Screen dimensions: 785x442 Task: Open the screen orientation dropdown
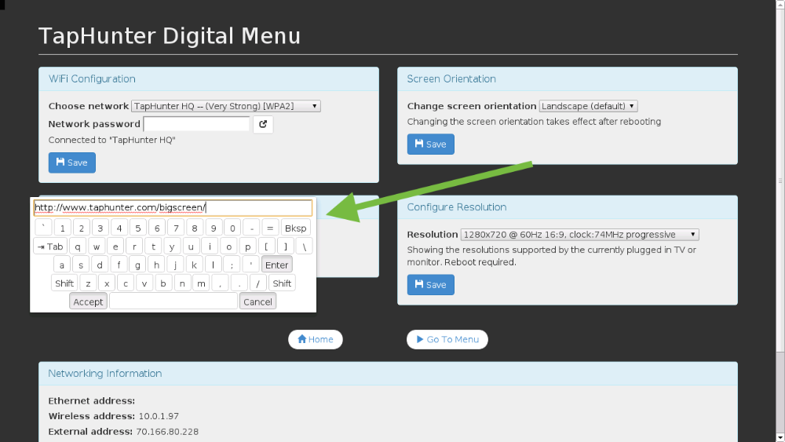[588, 106]
